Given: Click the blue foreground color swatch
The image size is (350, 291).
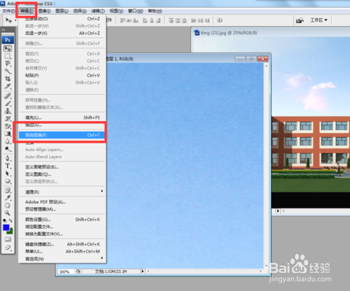Looking at the screenshot, I should tap(6, 227).
